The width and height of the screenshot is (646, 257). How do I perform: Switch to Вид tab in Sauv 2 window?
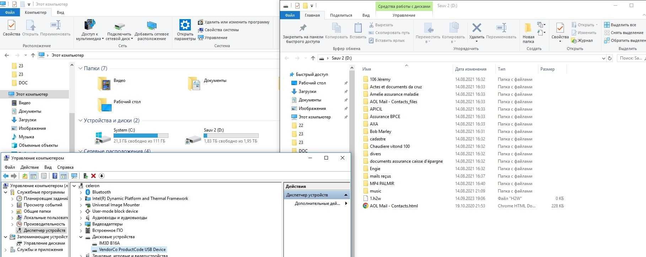[x=366, y=15]
